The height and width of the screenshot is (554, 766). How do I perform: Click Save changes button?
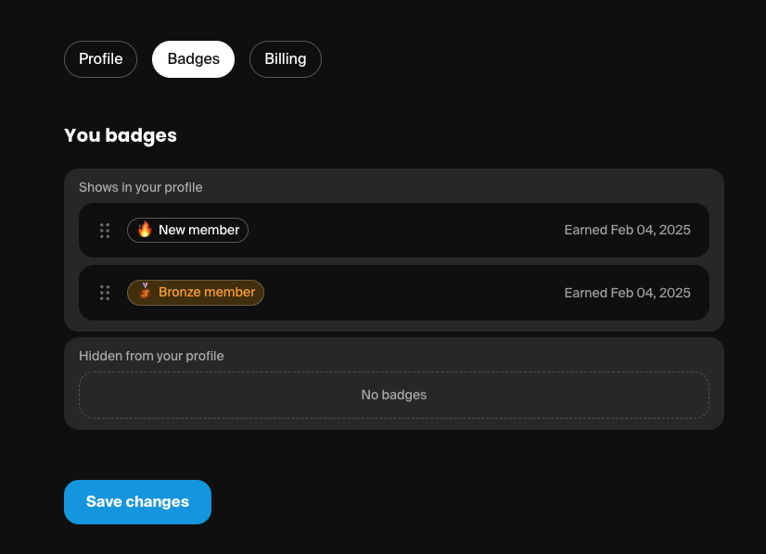point(138,502)
